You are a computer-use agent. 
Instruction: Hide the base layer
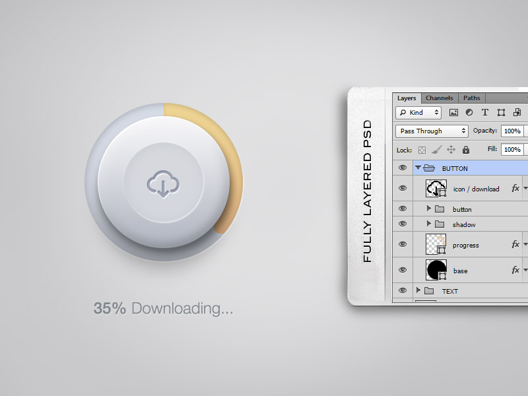tap(403, 270)
